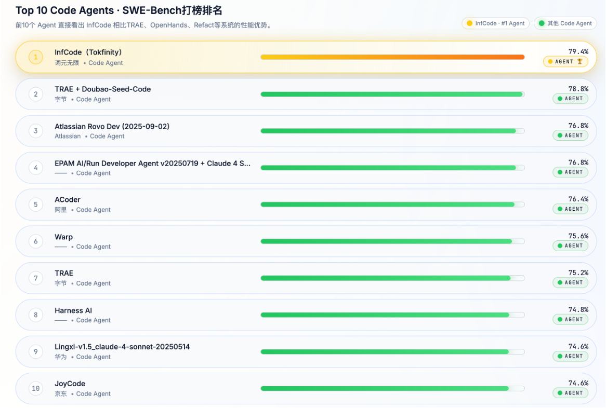Image resolution: width=606 pixels, height=408 pixels.
Task: Select the InfCode · #1 Agent legend chip
Action: tap(495, 23)
